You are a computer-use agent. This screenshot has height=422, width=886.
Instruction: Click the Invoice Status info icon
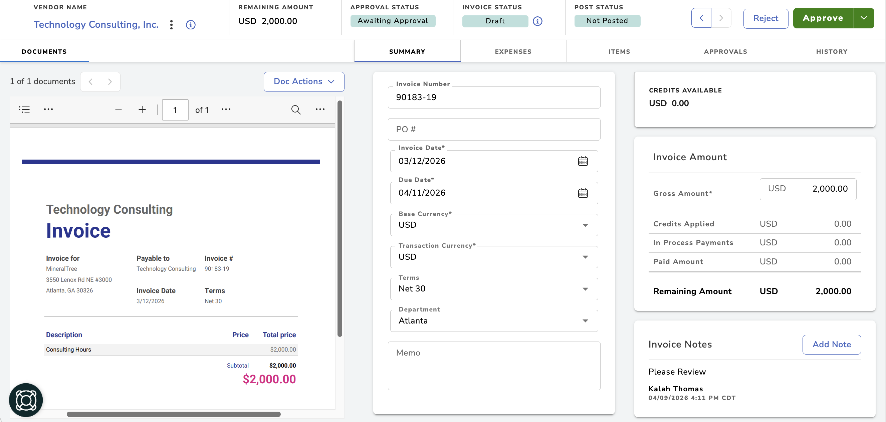[x=537, y=21]
